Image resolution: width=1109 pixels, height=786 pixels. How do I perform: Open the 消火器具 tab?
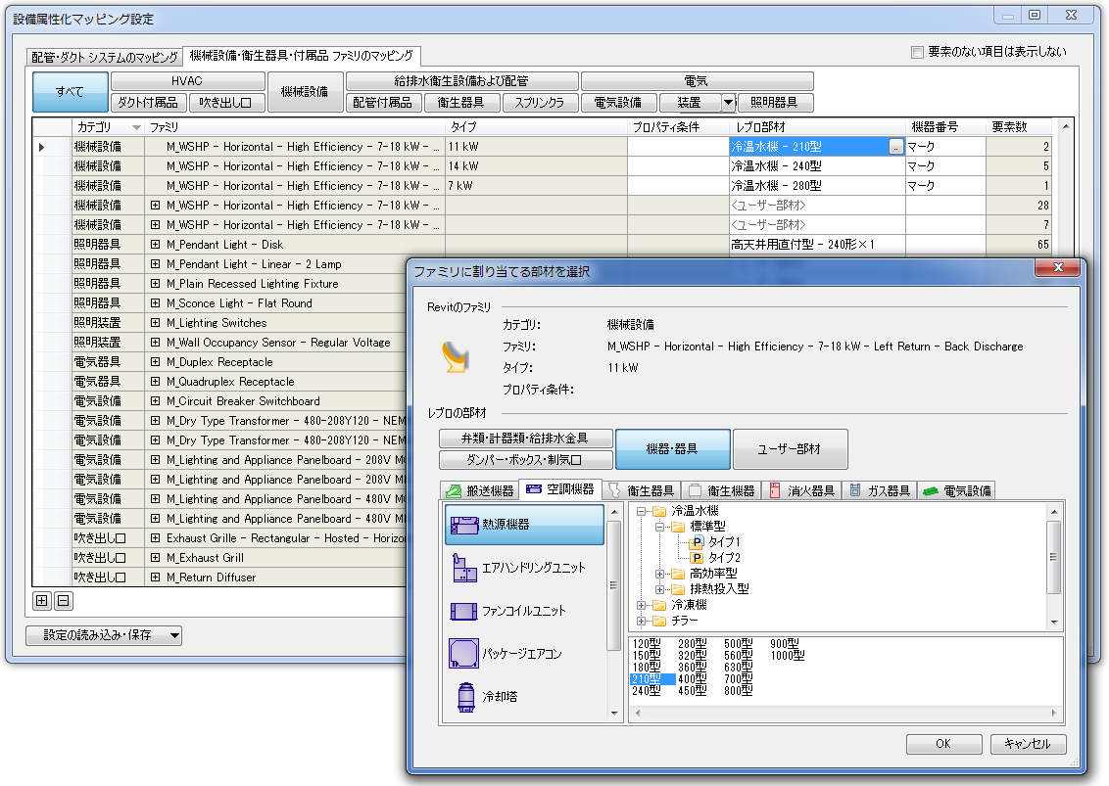[802, 490]
